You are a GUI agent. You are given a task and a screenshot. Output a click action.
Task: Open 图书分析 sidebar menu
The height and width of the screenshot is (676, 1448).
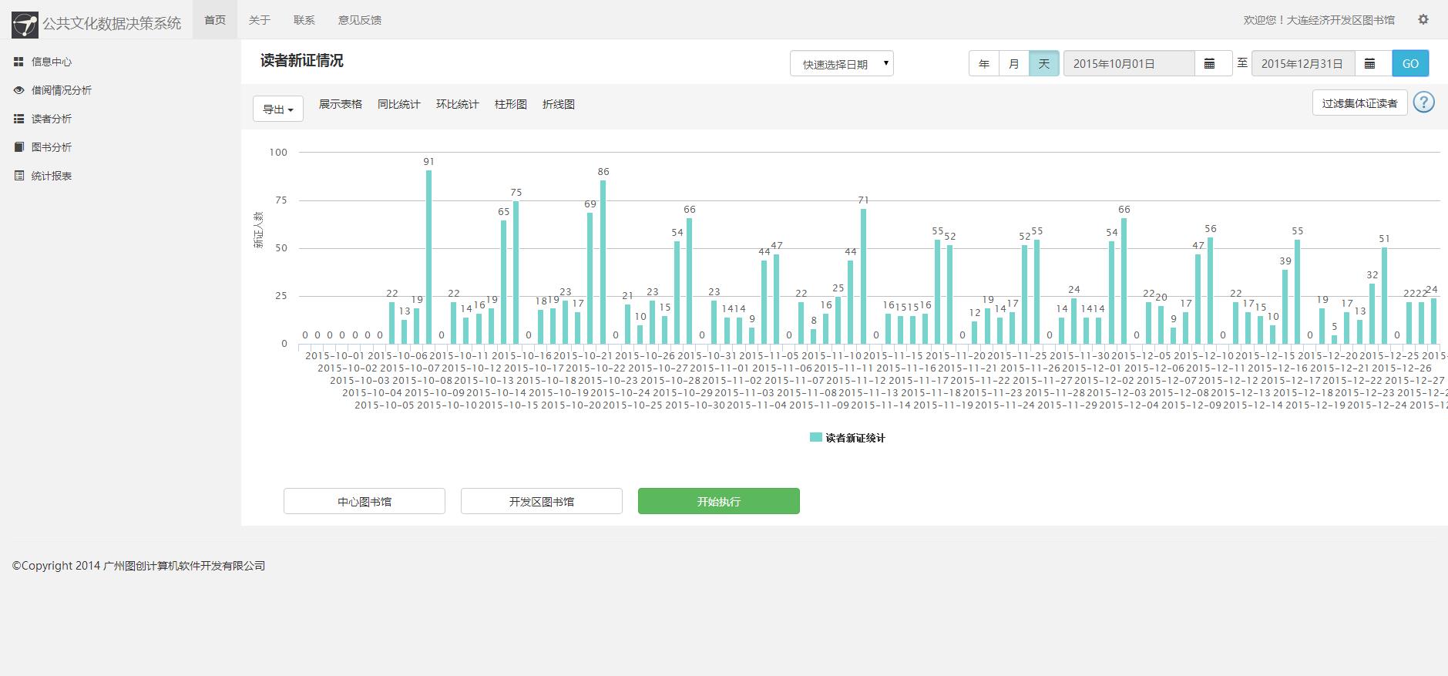(52, 147)
